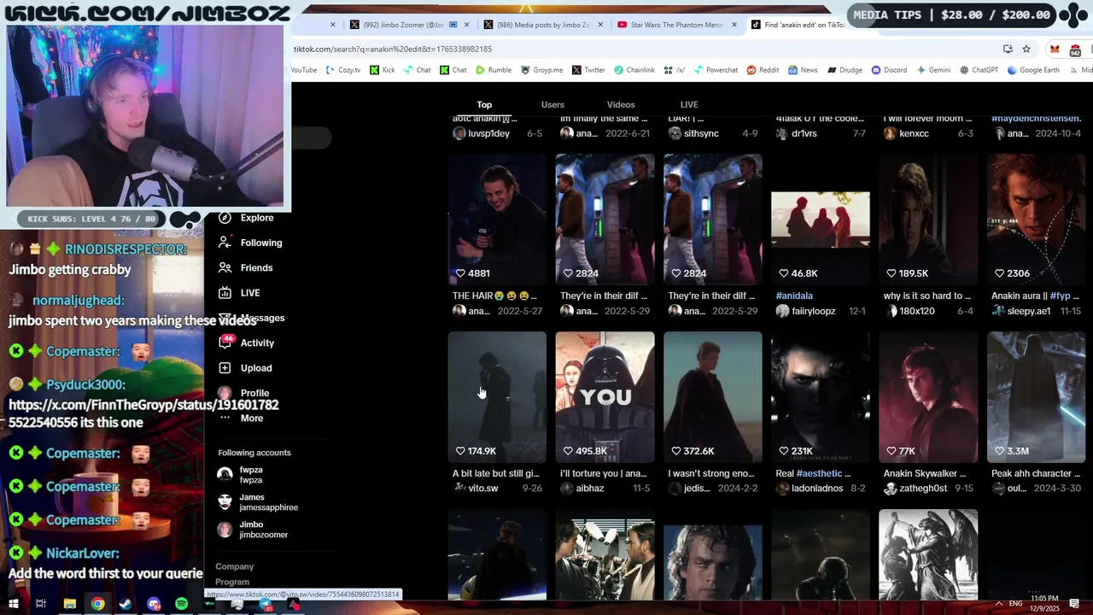The height and width of the screenshot is (615, 1093).
Task: Open the LIVE camera icon in sidebar
Action: (225, 293)
